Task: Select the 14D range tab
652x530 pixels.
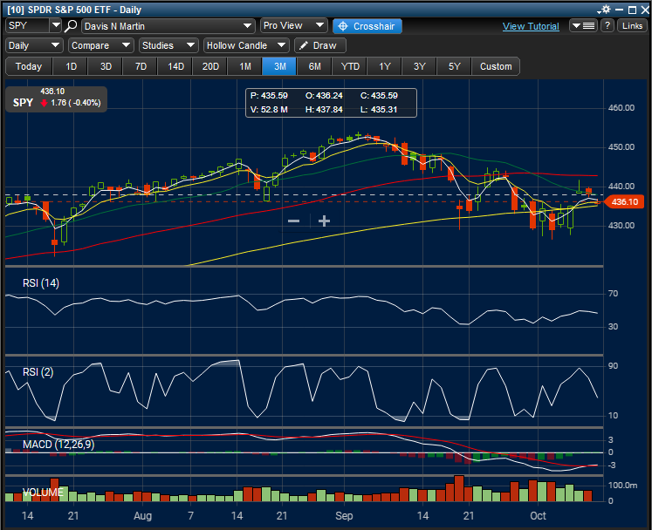Action: click(175, 66)
